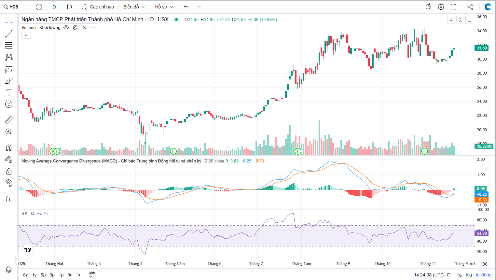Enable magnet snapping mode

click(x=9, y=148)
